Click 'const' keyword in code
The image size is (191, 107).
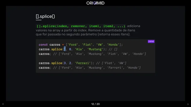(43, 45)
